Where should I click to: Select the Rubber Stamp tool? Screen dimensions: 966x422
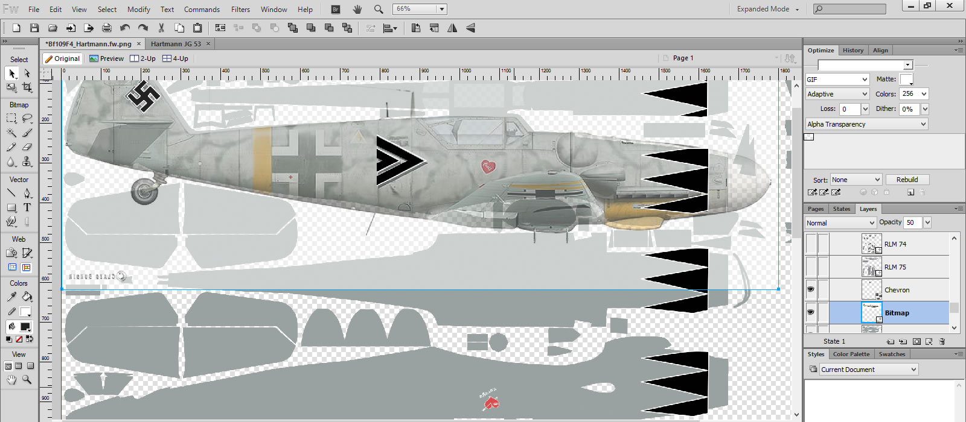click(27, 162)
